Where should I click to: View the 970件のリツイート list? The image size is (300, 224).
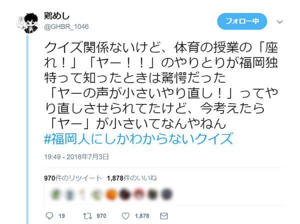pyautogui.click(x=73, y=178)
